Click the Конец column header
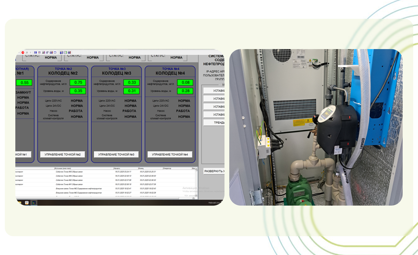Screen dimensions: 418x255 pyautogui.click(x=150, y=168)
